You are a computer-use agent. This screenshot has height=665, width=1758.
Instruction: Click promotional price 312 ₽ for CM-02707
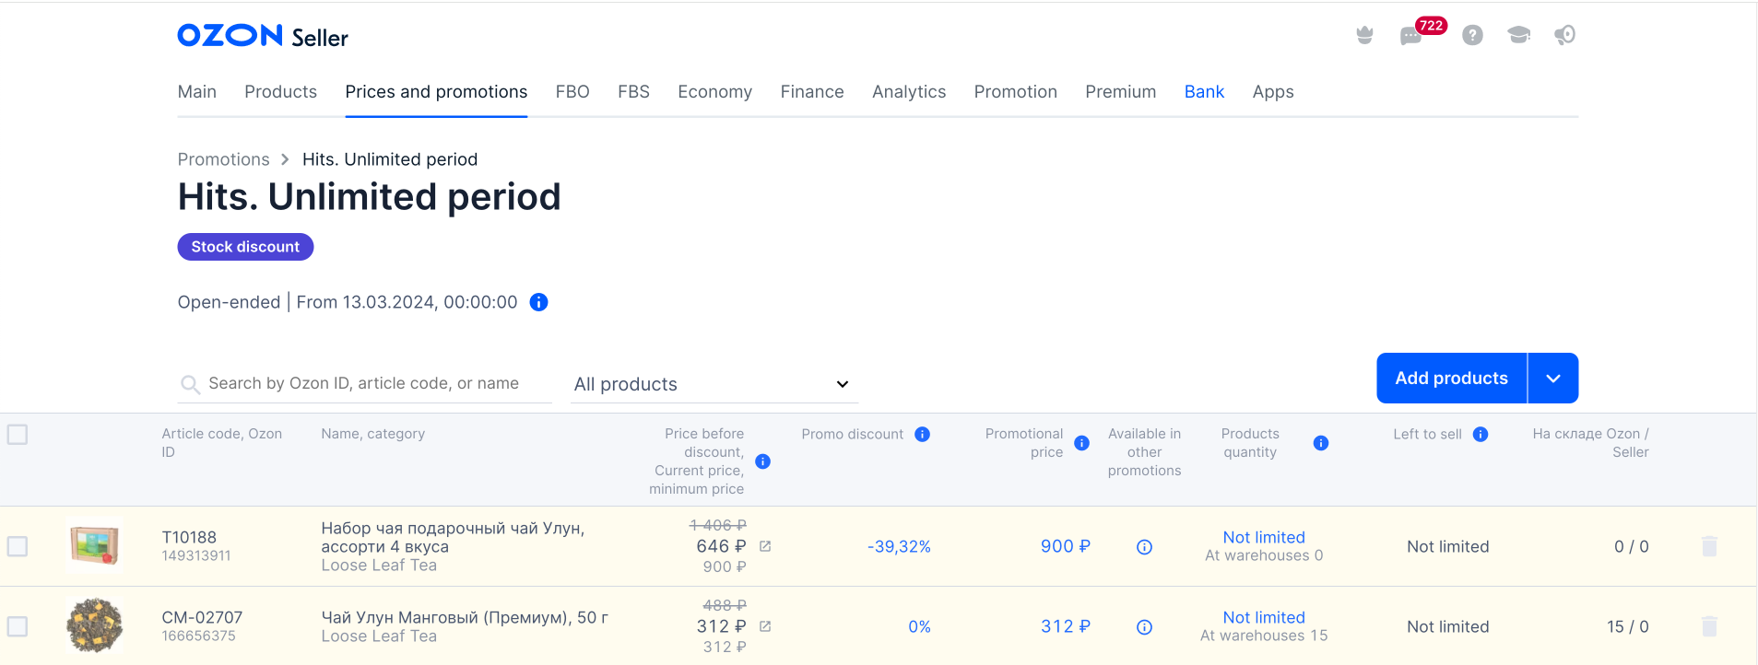[1066, 626]
